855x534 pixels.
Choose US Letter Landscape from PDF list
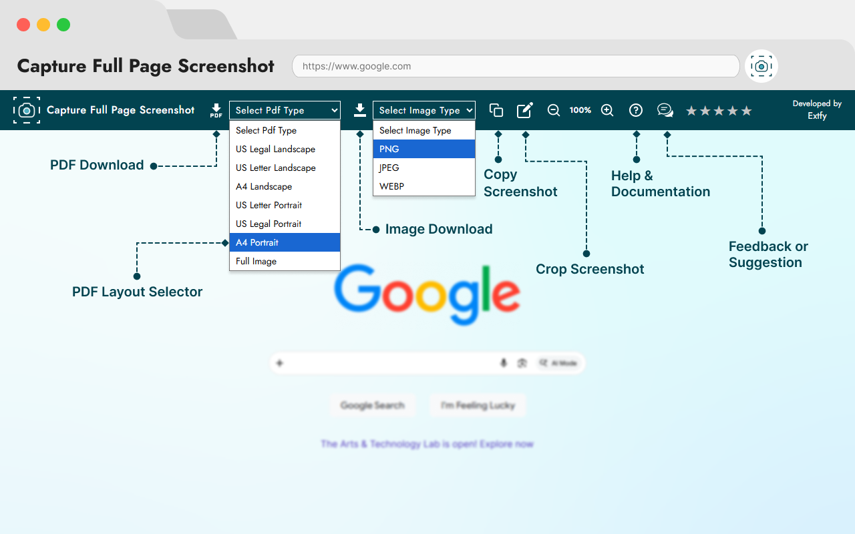[x=285, y=168]
